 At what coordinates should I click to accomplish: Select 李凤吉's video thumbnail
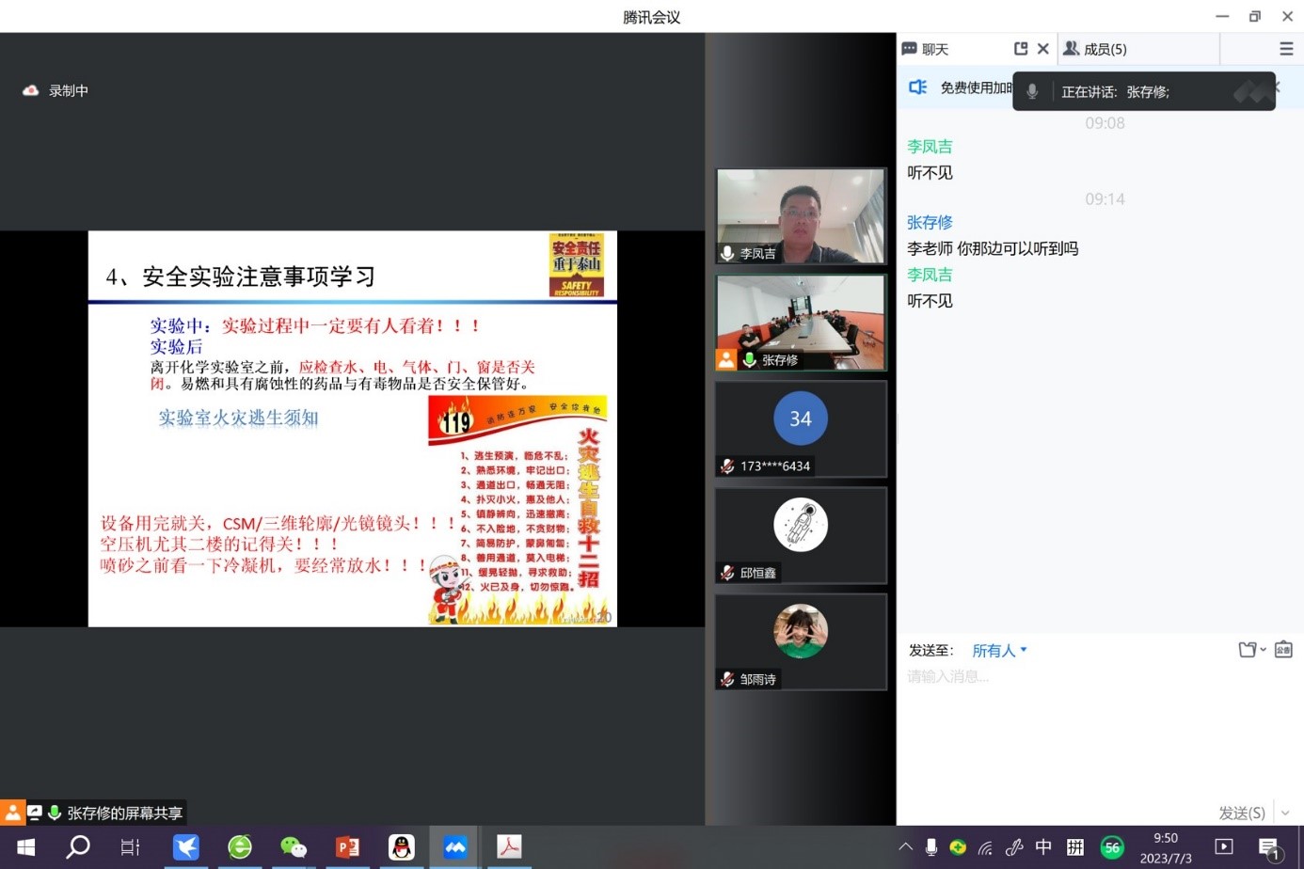click(x=801, y=216)
